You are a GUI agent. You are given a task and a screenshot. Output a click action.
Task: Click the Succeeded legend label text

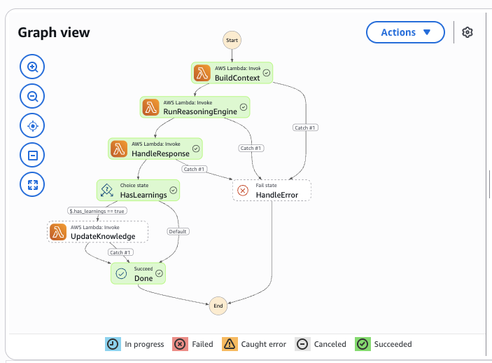pyautogui.click(x=393, y=344)
